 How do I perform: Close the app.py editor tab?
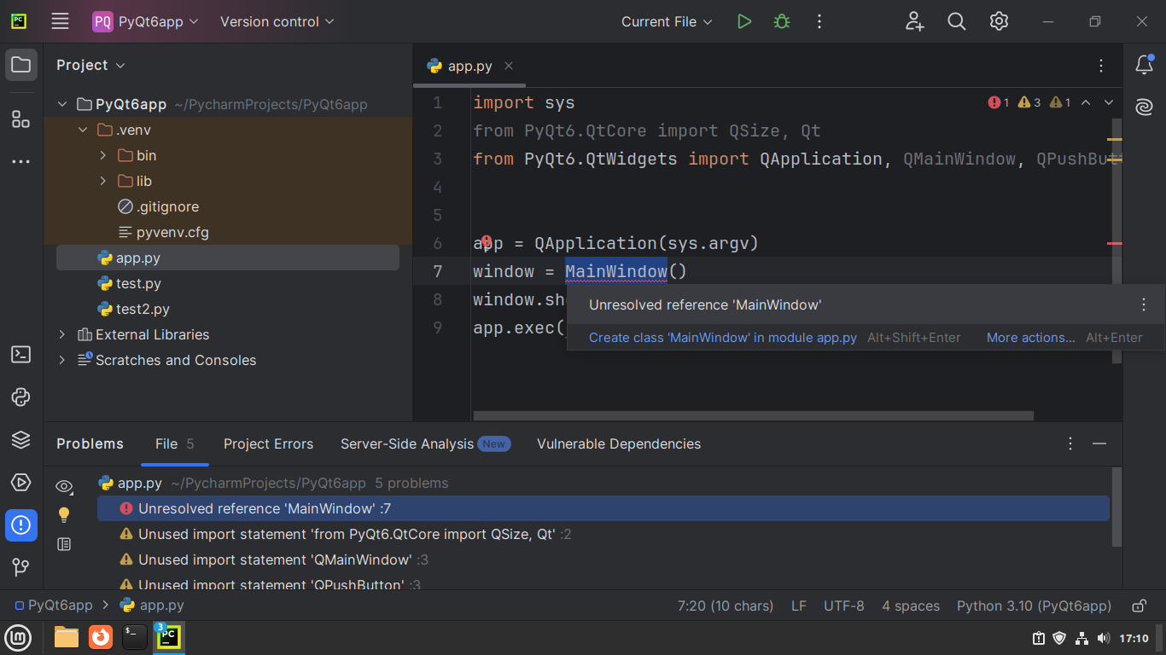(x=509, y=66)
